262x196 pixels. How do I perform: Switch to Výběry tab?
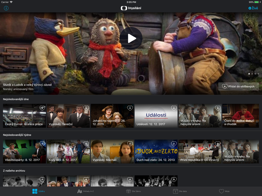[x=39, y=191]
